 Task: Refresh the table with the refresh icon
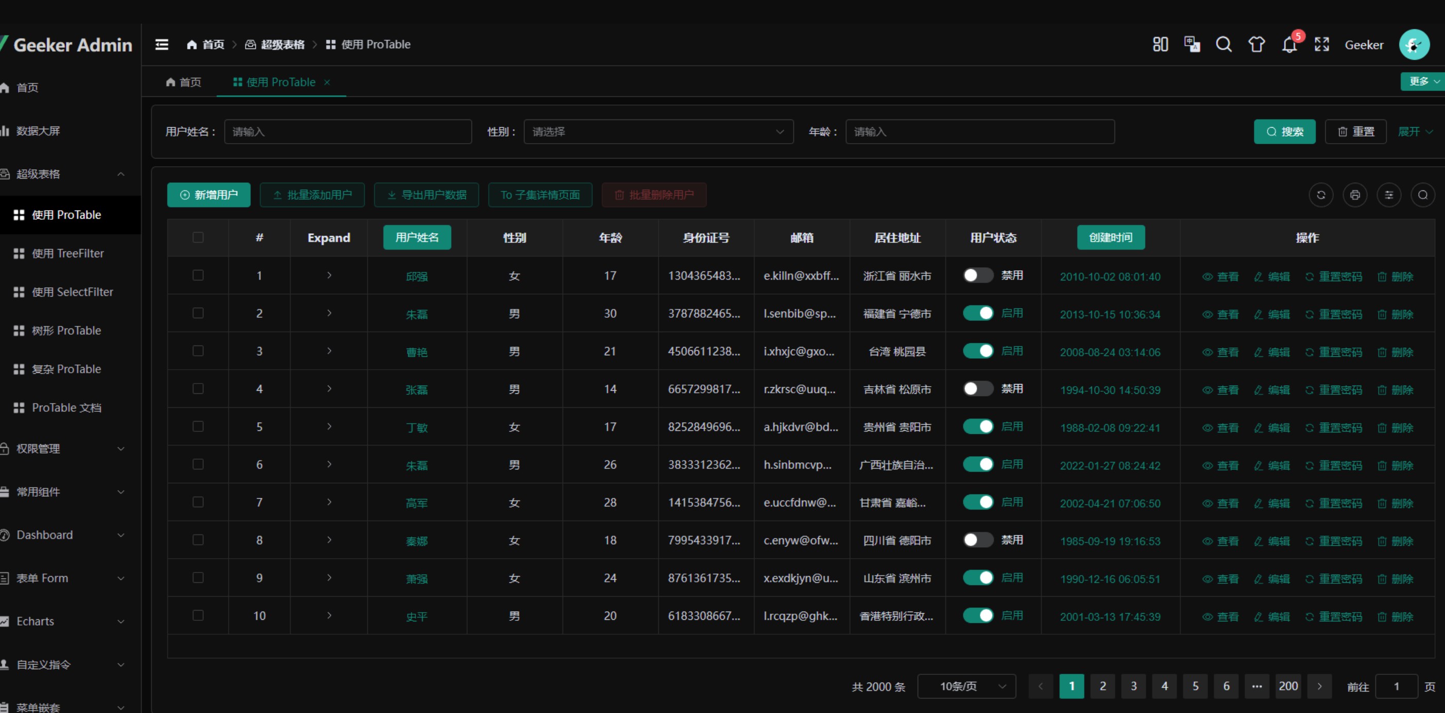[x=1321, y=195]
